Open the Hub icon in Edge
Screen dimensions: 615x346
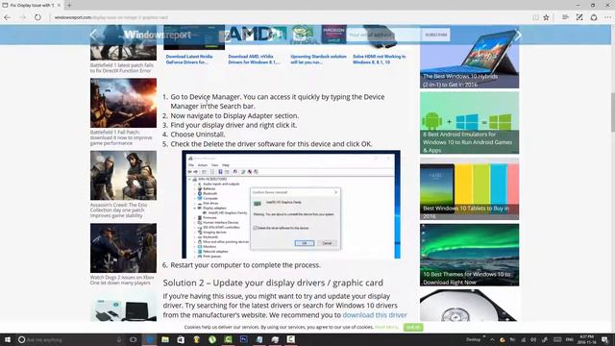565,17
